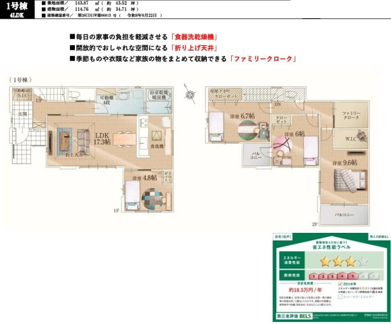Click the sofa in the LDK
Viewport: 391px width, 324px height.
click(x=84, y=142)
